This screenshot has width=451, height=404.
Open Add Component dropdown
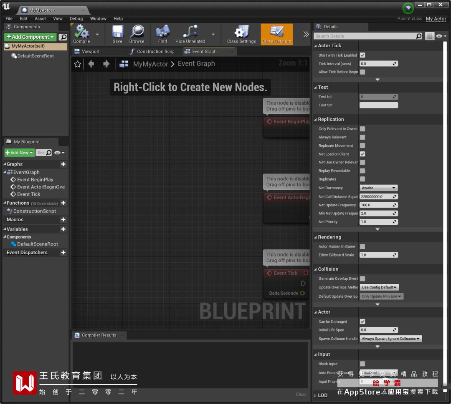[30, 37]
